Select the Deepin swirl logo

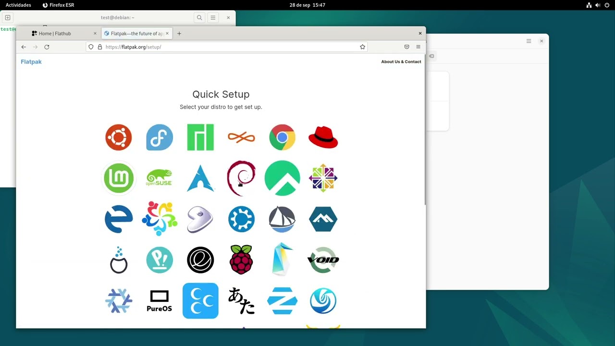coord(323,301)
